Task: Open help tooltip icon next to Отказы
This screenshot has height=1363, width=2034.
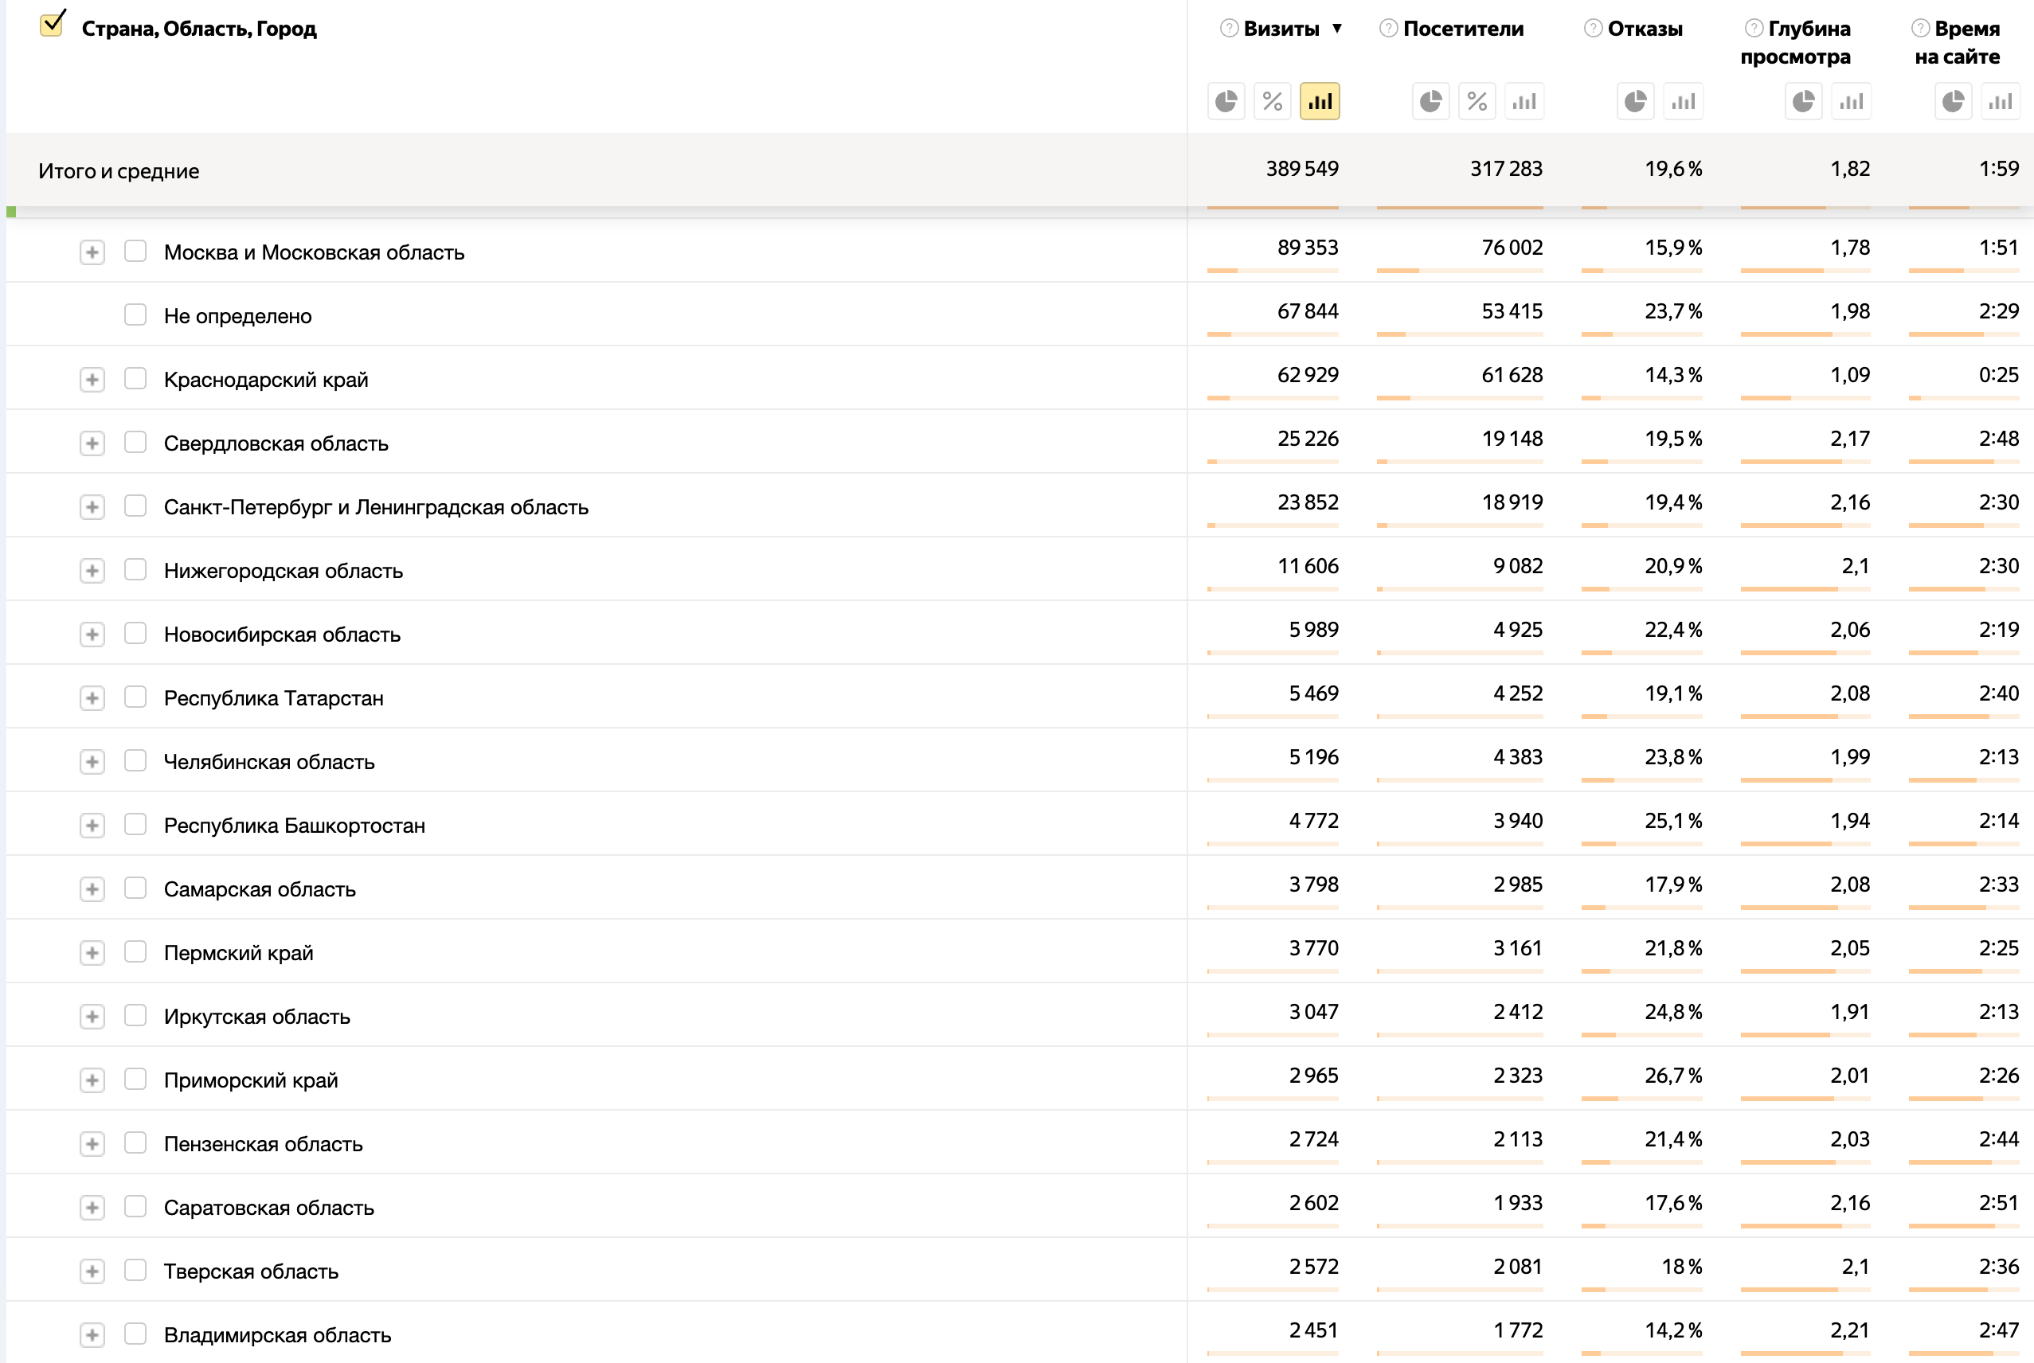Action: point(1592,29)
